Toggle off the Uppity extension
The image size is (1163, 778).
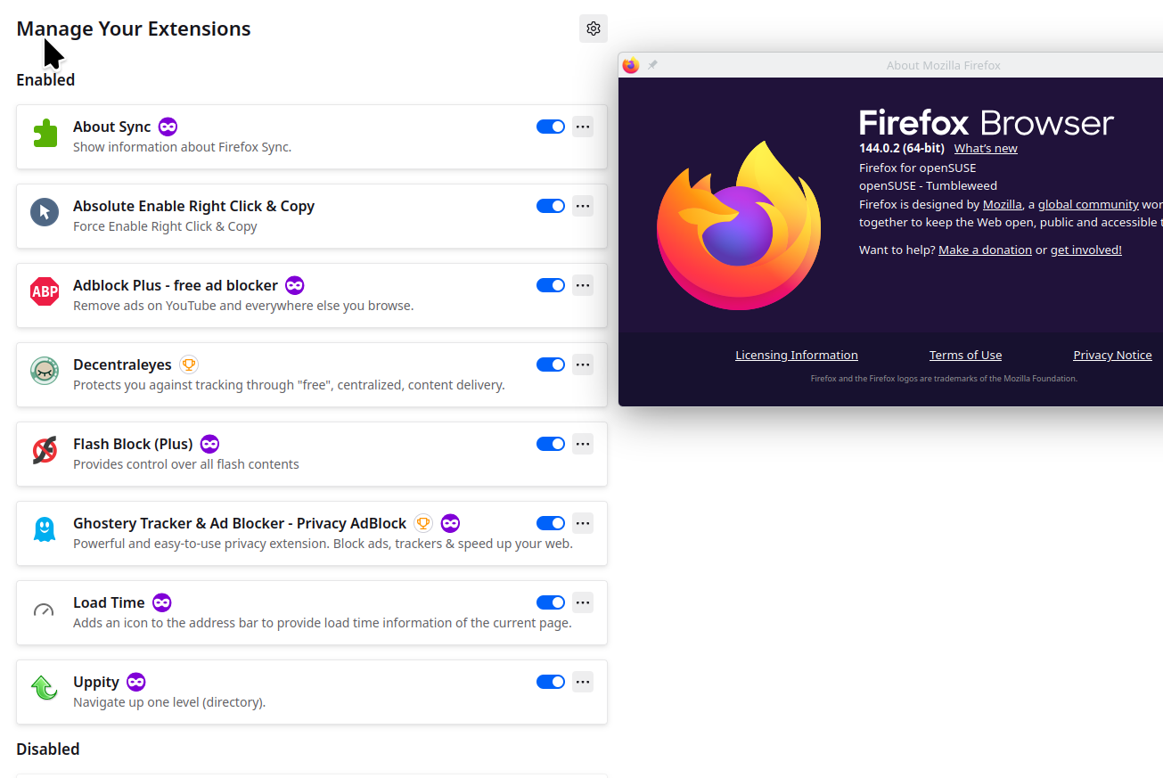[x=551, y=682]
